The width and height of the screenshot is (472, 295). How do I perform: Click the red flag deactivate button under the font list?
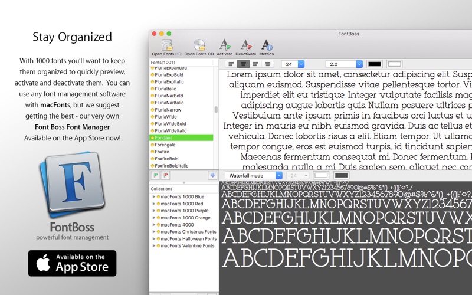[166, 175]
